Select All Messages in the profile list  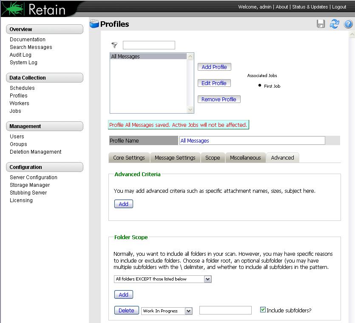coord(148,56)
